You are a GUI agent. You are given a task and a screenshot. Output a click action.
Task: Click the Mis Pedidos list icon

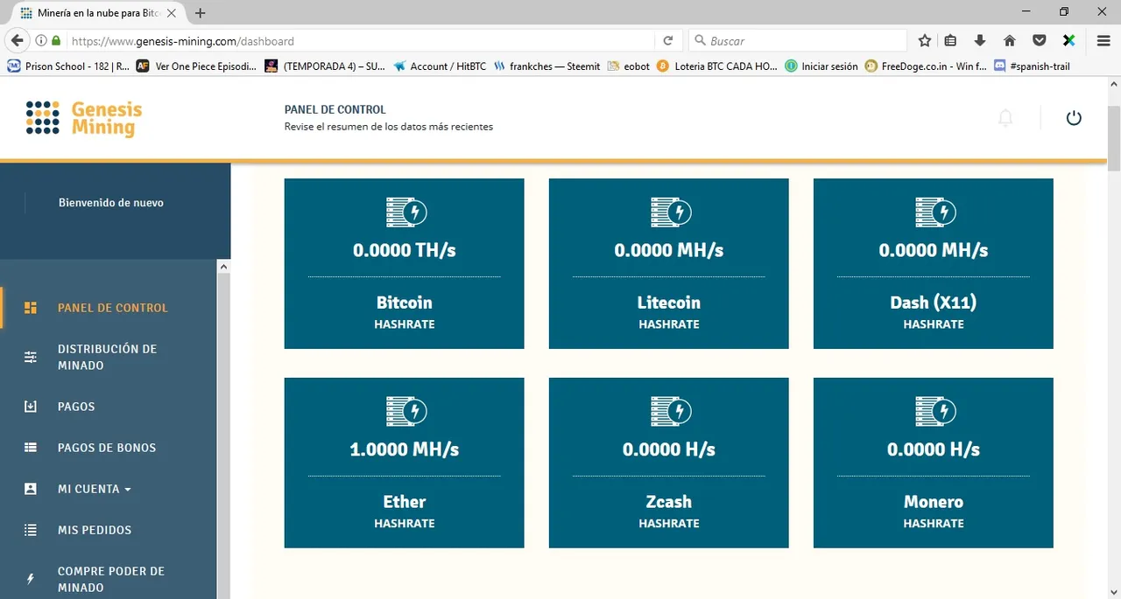31,530
